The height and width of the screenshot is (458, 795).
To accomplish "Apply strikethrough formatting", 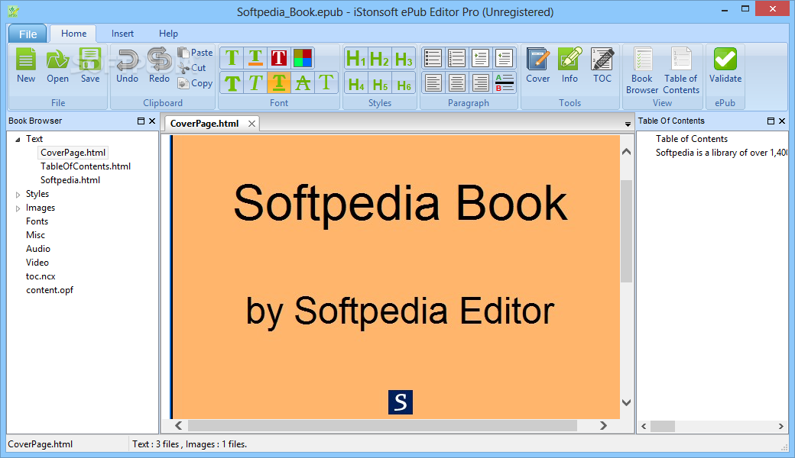I will pyautogui.click(x=303, y=82).
